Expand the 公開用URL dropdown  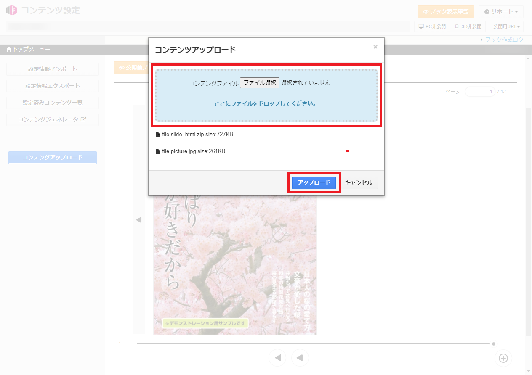(x=506, y=26)
